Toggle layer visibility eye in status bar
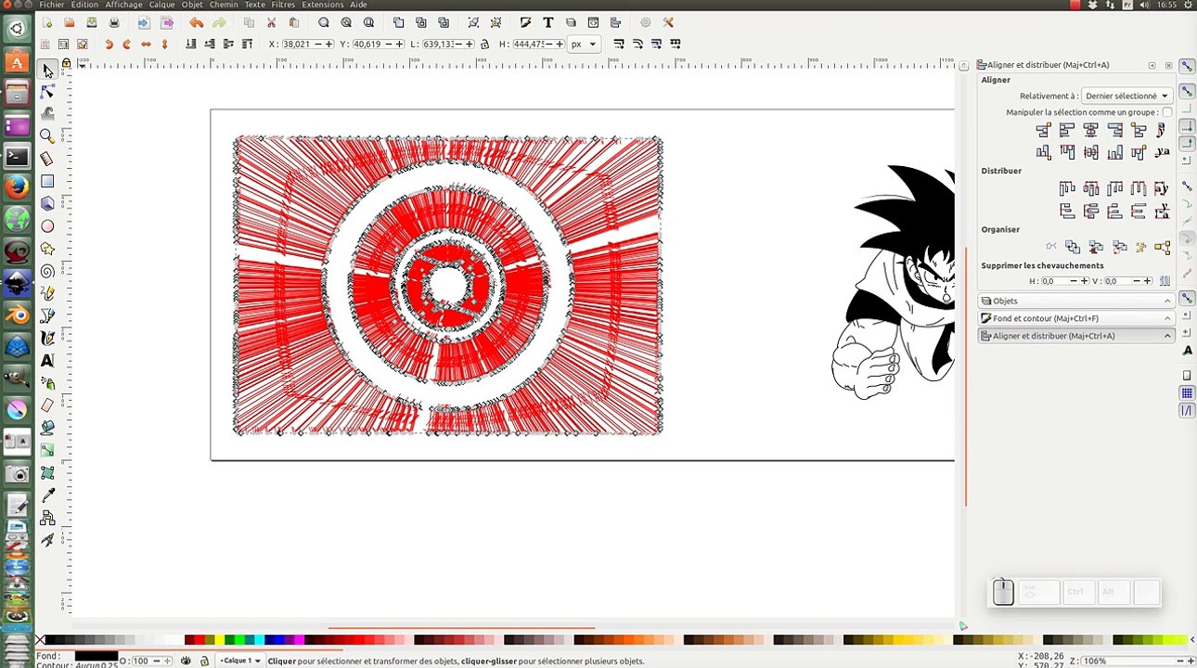 (x=186, y=661)
